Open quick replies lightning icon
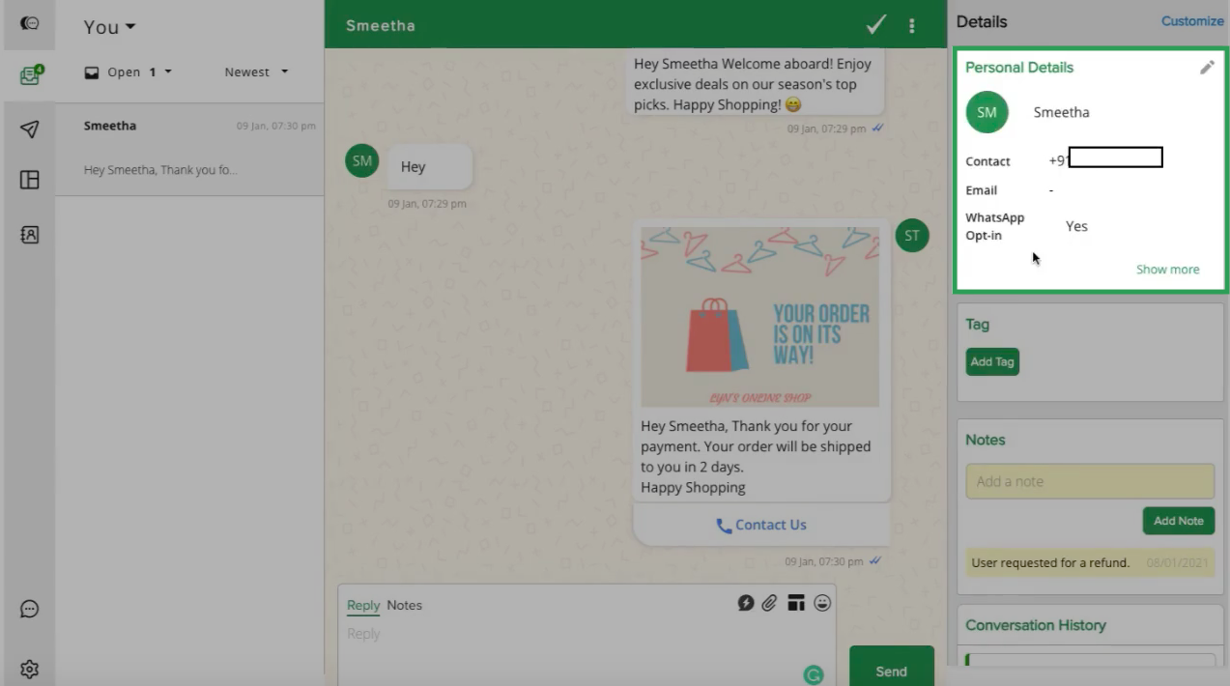 pos(745,603)
